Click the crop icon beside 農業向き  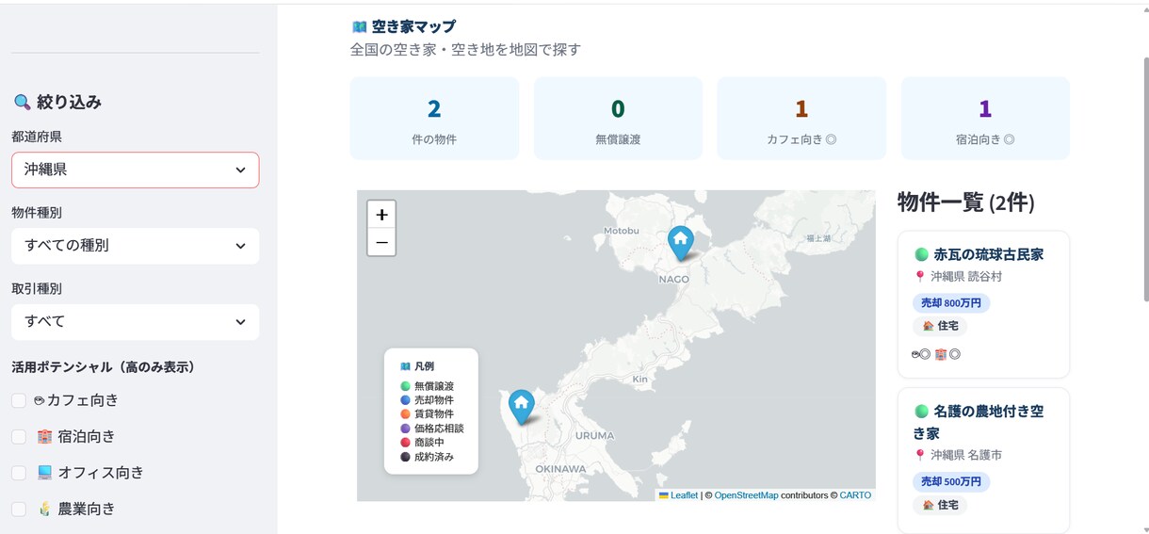pos(44,510)
